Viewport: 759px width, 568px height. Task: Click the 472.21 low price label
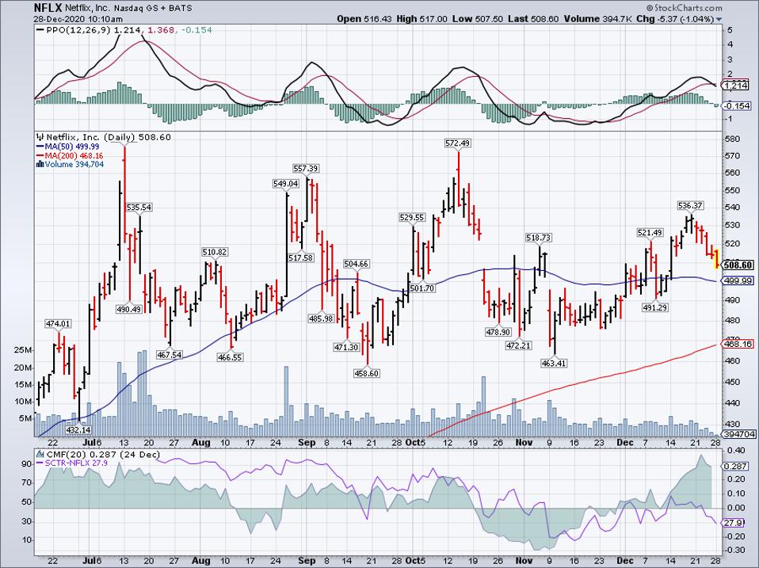(x=518, y=345)
